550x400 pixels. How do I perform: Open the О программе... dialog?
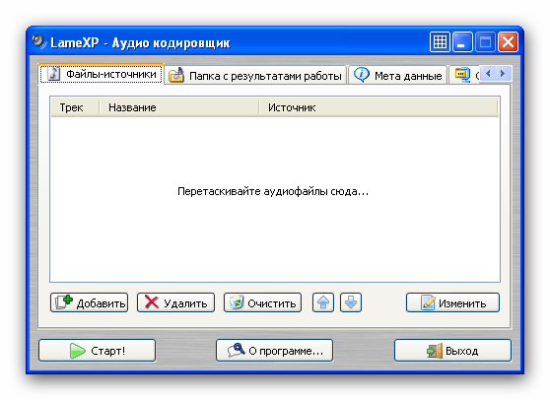point(275,350)
